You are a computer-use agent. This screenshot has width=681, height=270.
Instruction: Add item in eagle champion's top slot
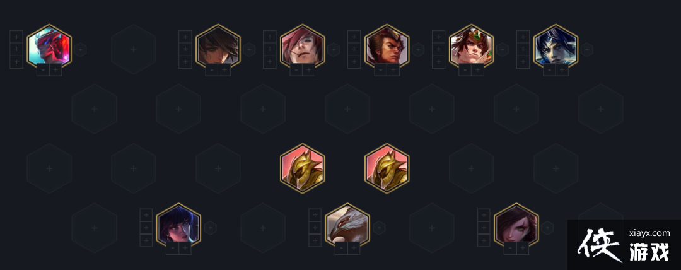(x=315, y=215)
